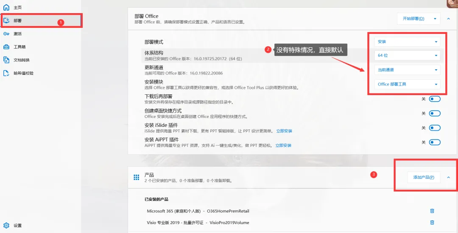Click the Deploy download icon in sidebar
This screenshot has width=458, height=233.
click(x=6, y=20)
